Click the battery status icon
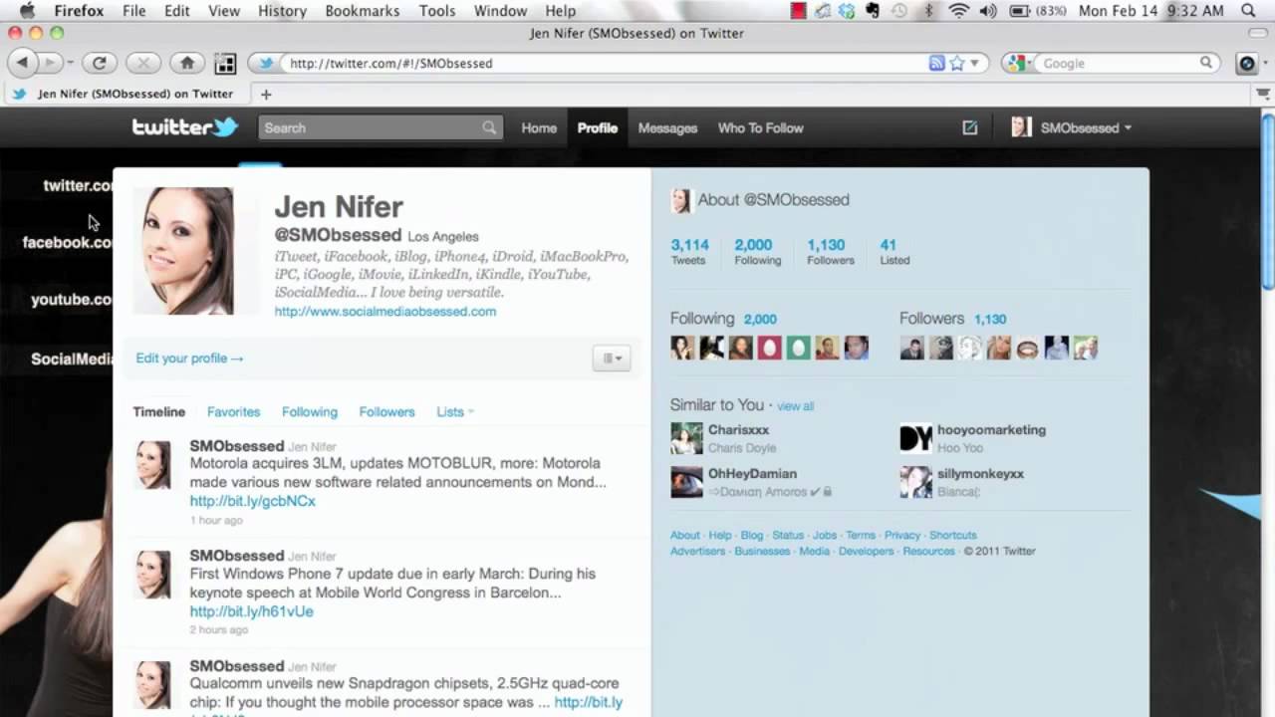This screenshot has height=717, width=1275. tap(1020, 11)
